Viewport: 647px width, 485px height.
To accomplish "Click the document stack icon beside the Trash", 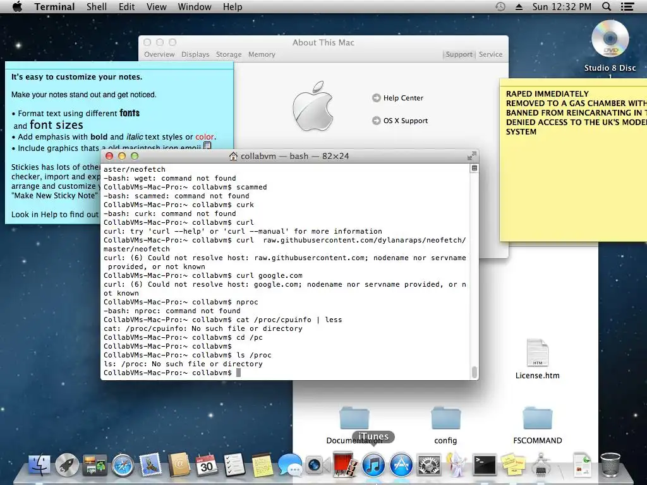I will (x=582, y=465).
